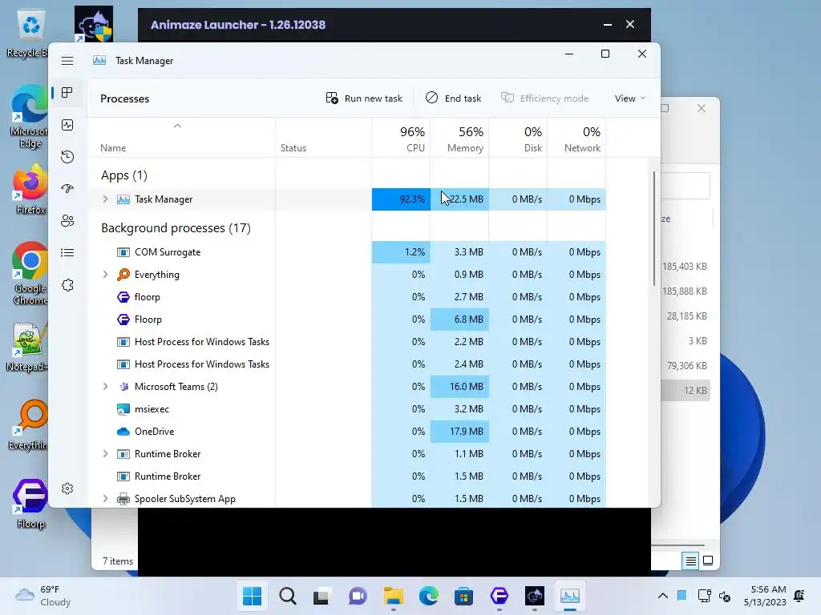821x615 pixels.
Task: Open Startup apps page in sidebar
Action: click(67, 189)
